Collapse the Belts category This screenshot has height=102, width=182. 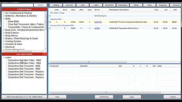point(4,19)
